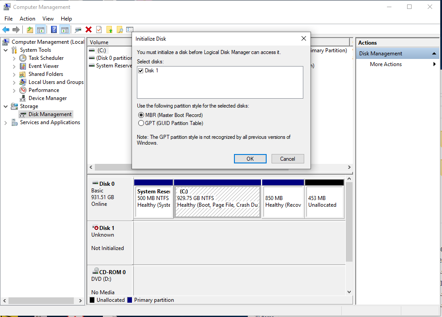442x317 pixels.
Task: Open the Action menu
Action: [x=27, y=19]
